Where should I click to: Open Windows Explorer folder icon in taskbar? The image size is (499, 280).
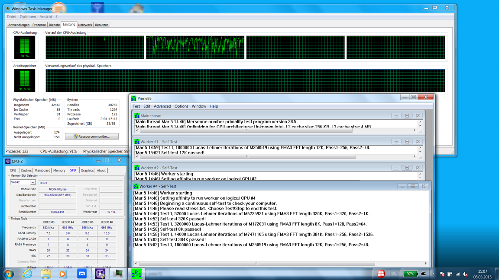tap(45, 274)
